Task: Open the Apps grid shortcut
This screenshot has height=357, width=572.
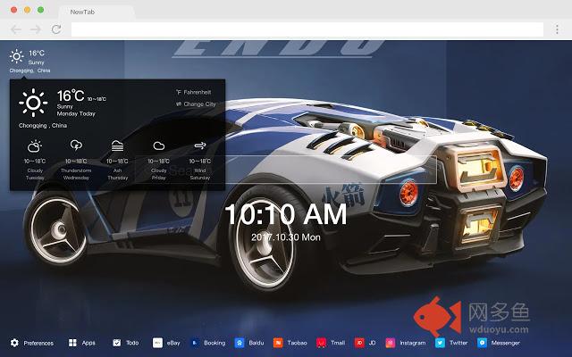Action: pos(81,343)
